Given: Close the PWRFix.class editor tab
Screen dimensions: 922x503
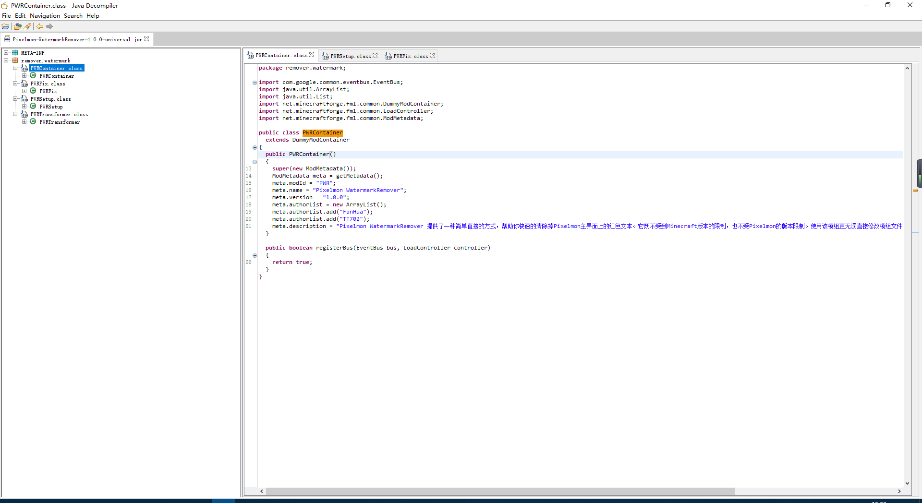Looking at the screenshot, I should tap(432, 56).
